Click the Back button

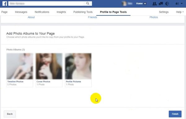point(10,114)
